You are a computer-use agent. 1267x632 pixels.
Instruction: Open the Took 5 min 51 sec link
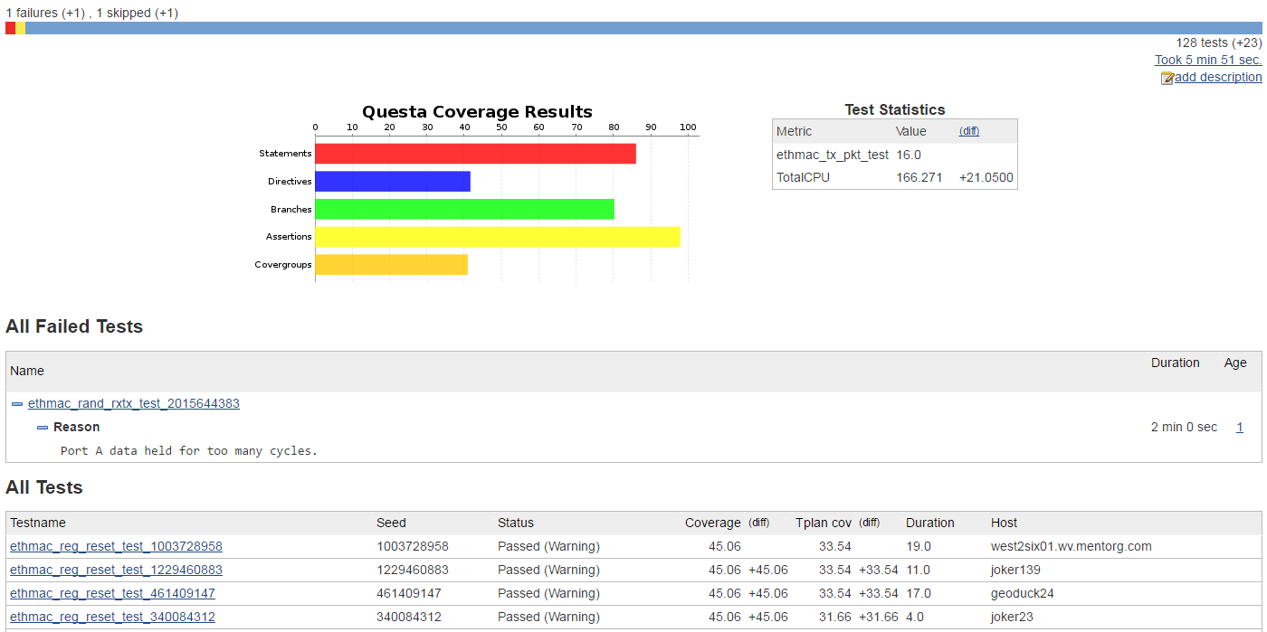(x=1208, y=60)
